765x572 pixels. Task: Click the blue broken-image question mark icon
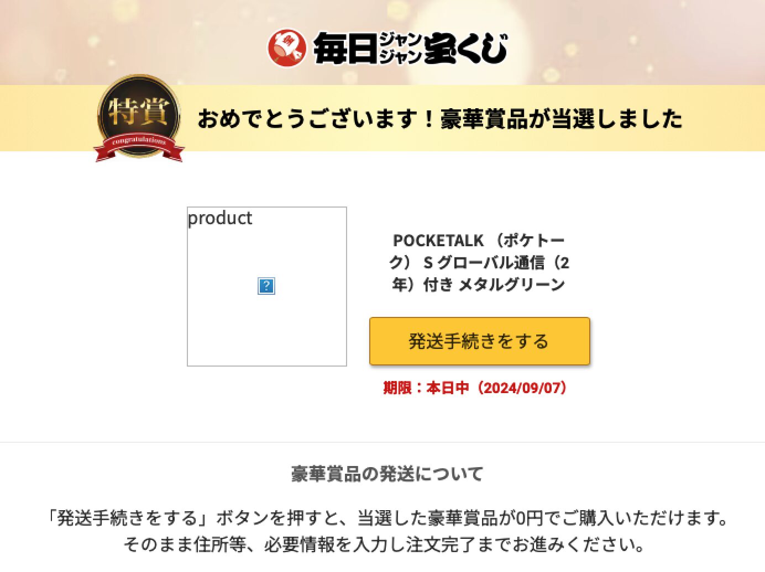[x=266, y=286]
